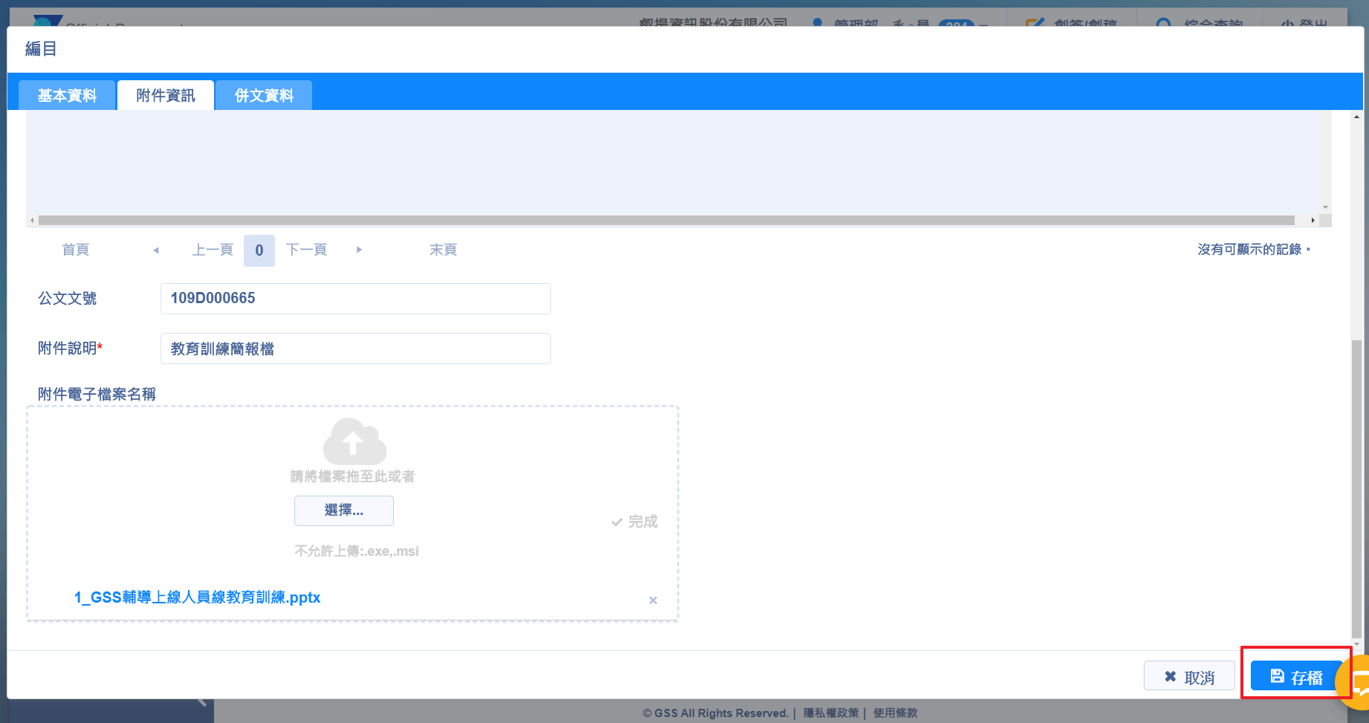Click the previous page arrow icon
Image resolution: width=1369 pixels, height=723 pixels.
tap(156, 250)
